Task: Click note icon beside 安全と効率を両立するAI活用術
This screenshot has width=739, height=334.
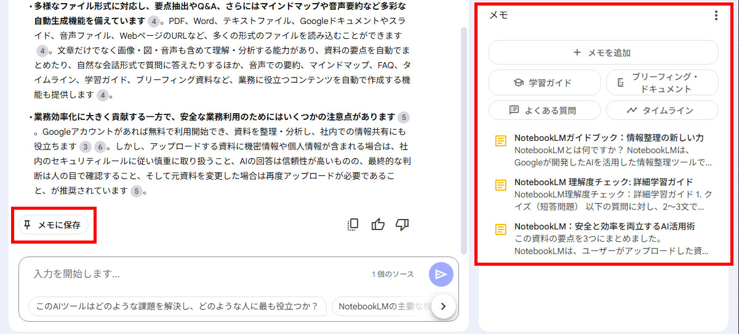Action: (x=501, y=229)
